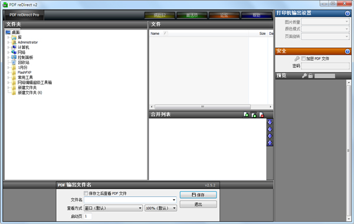Click the PDF reDirect Pro logo button

tap(24, 15)
